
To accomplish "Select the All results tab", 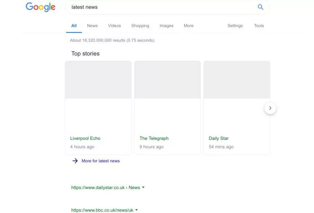I will click(x=74, y=26).
